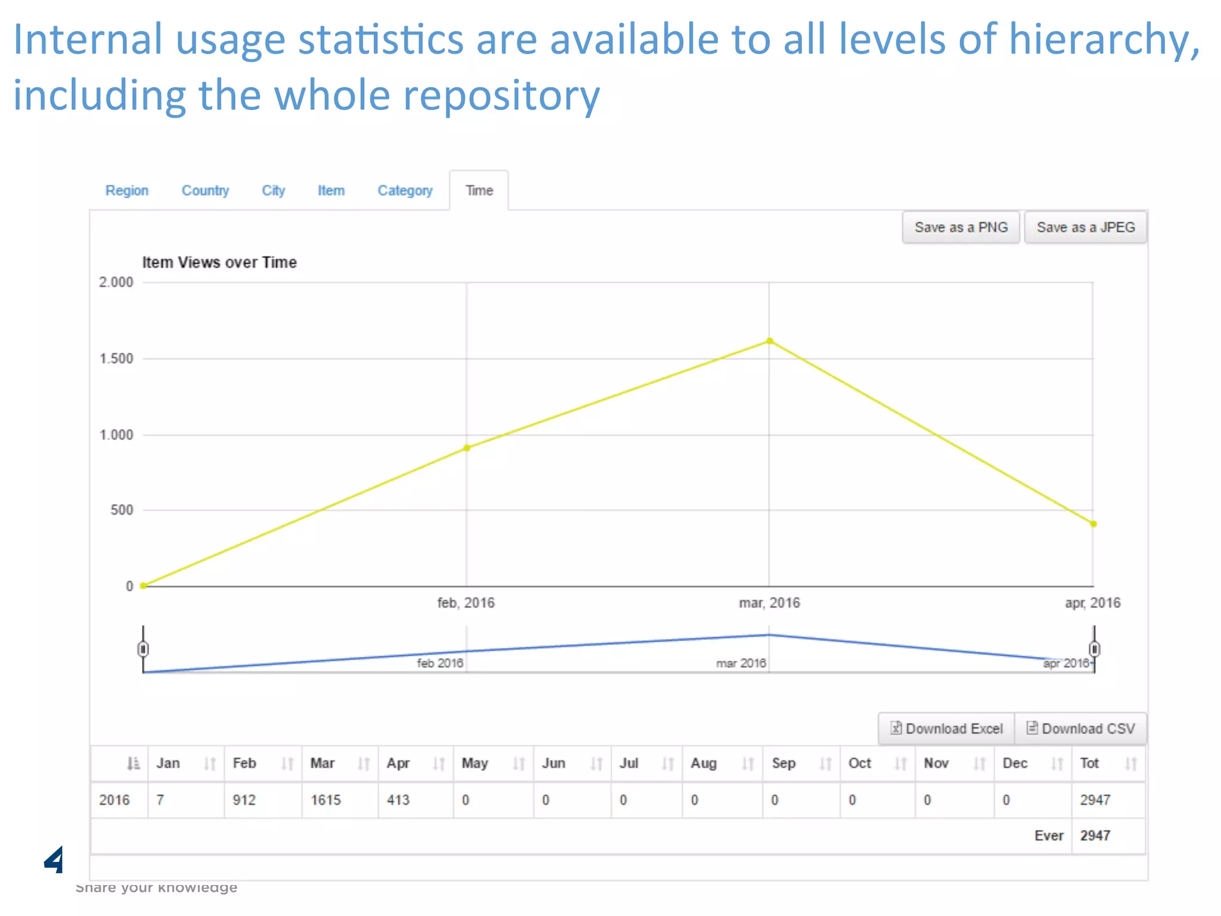The width and height of the screenshot is (1221, 916).
Task: Click Save as a JPEG button
Action: pos(1085,227)
